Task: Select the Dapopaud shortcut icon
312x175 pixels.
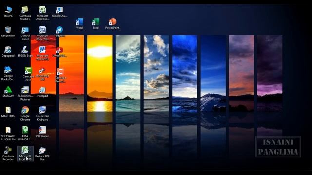Action: [8, 52]
